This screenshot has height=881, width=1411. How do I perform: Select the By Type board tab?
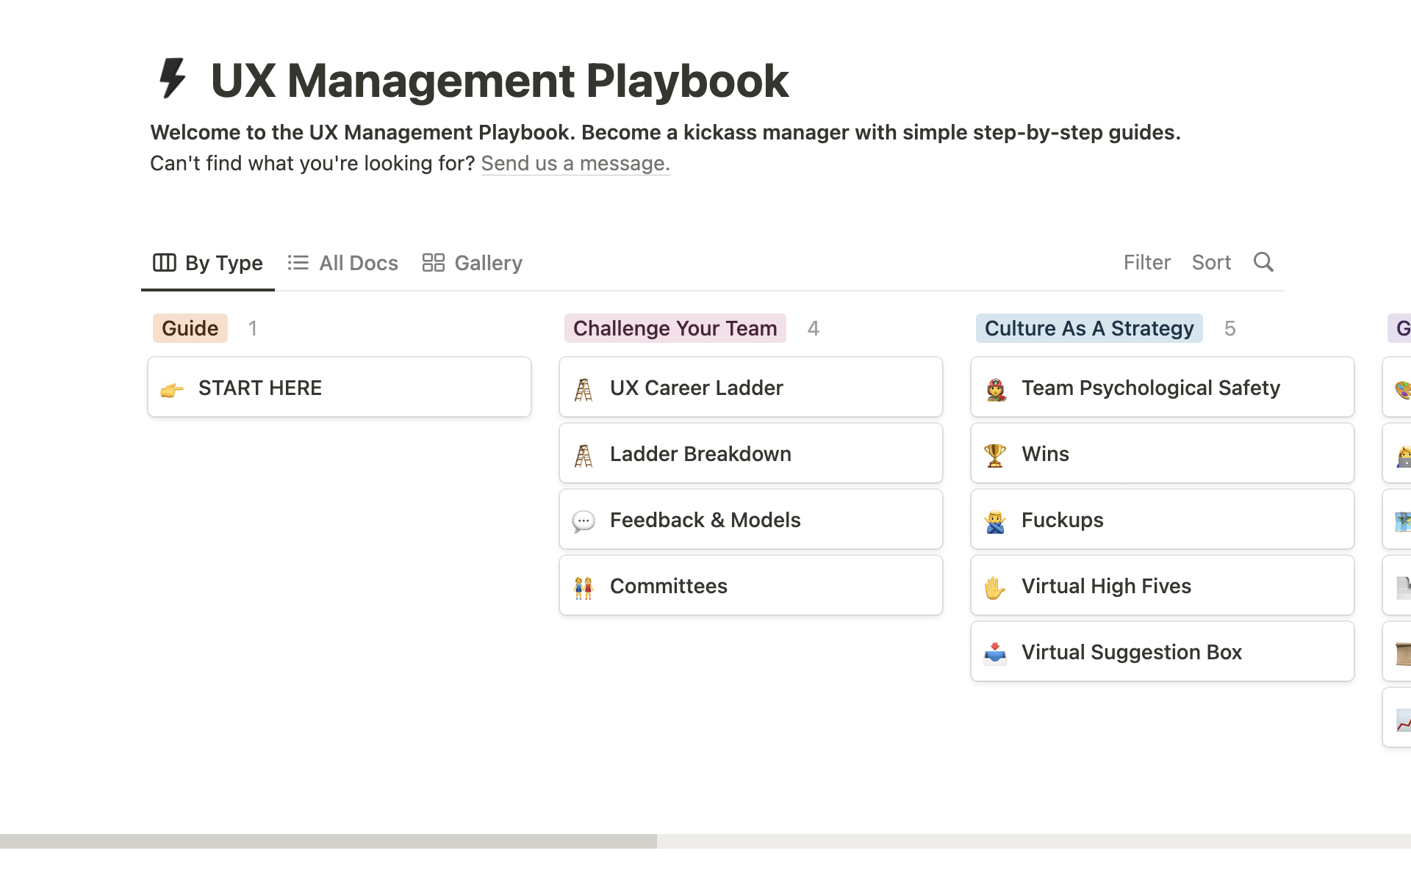208,263
